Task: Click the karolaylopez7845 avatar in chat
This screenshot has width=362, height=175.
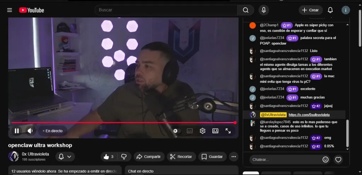Action: point(252,123)
